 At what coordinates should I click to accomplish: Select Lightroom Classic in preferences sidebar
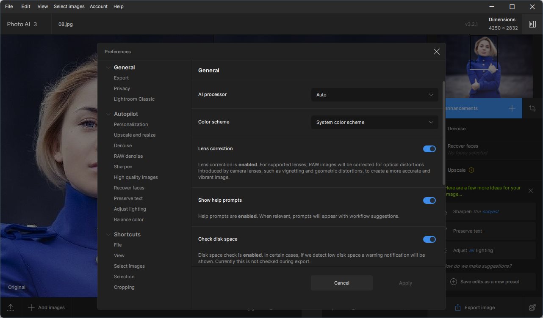134,99
